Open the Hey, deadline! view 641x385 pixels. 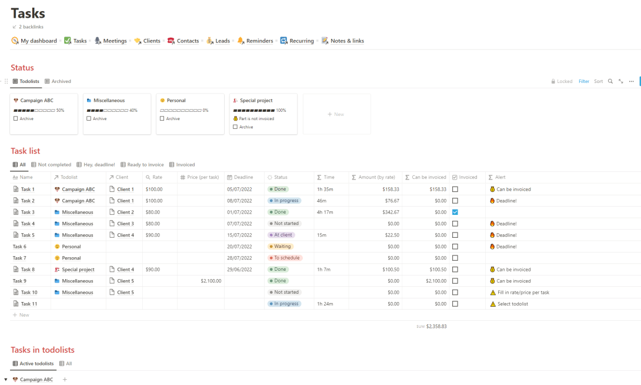tap(96, 164)
